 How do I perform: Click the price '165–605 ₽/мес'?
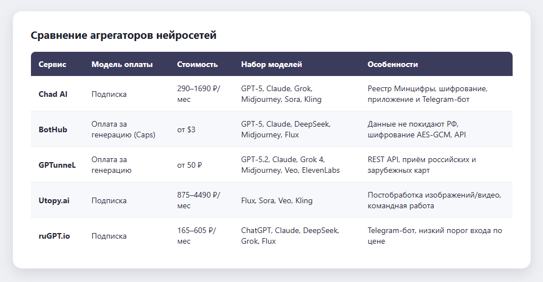pyautogui.click(x=197, y=236)
